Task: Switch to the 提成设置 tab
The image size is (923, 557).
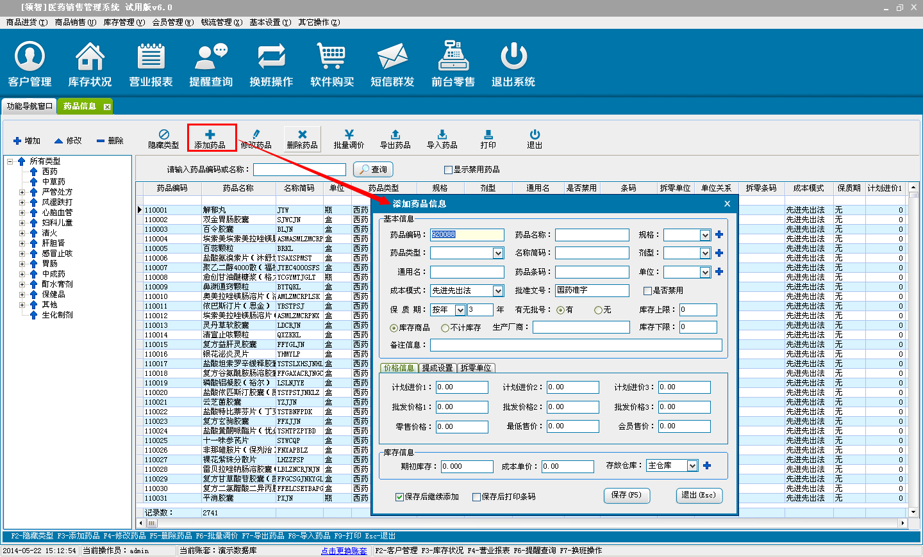Action: pyautogui.click(x=437, y=368)
